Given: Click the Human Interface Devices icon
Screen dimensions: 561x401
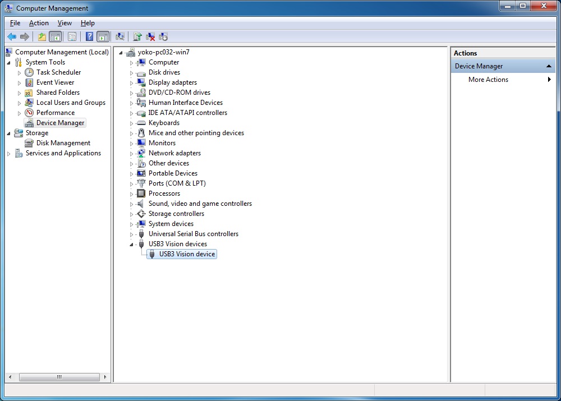Looking at the screenshot, I should (x=142, y=103).
